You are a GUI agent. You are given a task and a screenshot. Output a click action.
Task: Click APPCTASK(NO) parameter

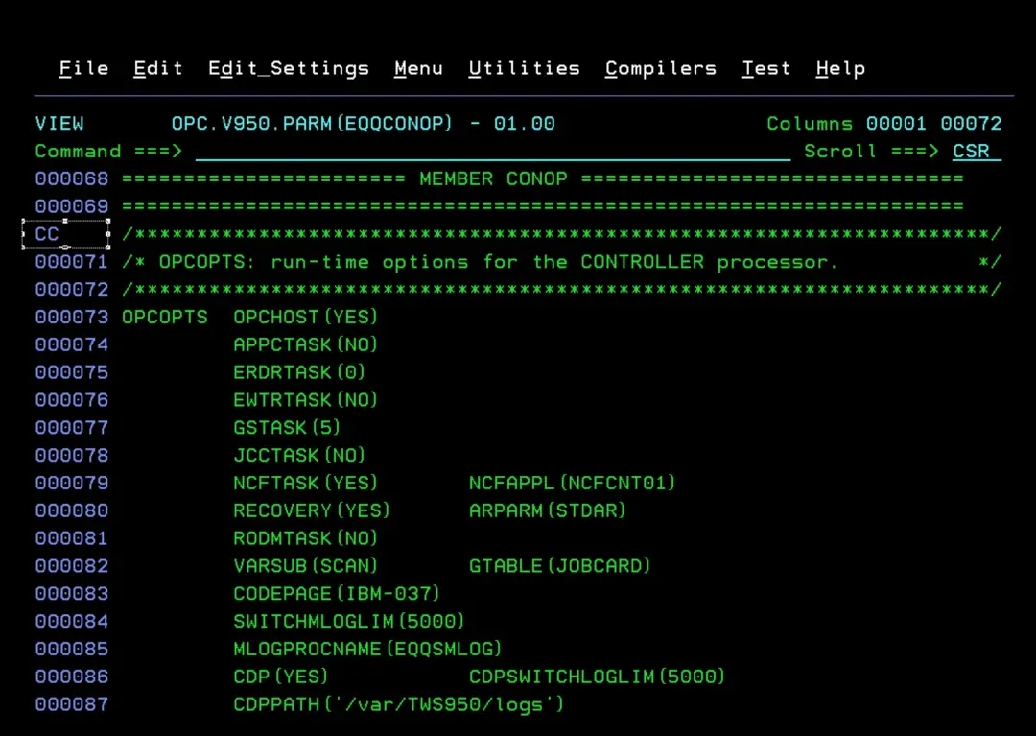[305, 345]
